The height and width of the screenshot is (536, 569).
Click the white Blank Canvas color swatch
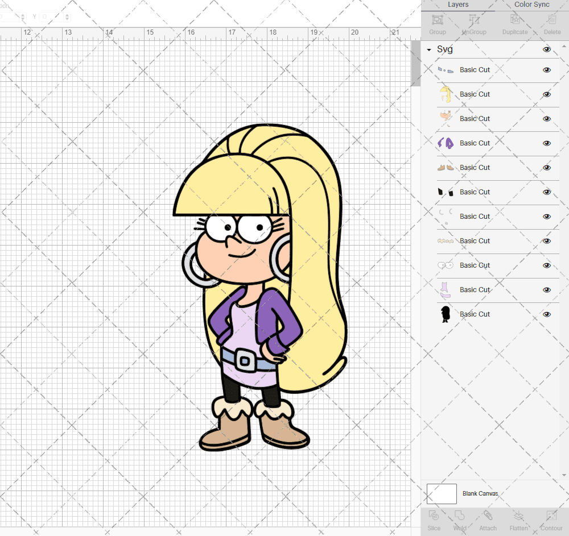(x=442, y=493)
